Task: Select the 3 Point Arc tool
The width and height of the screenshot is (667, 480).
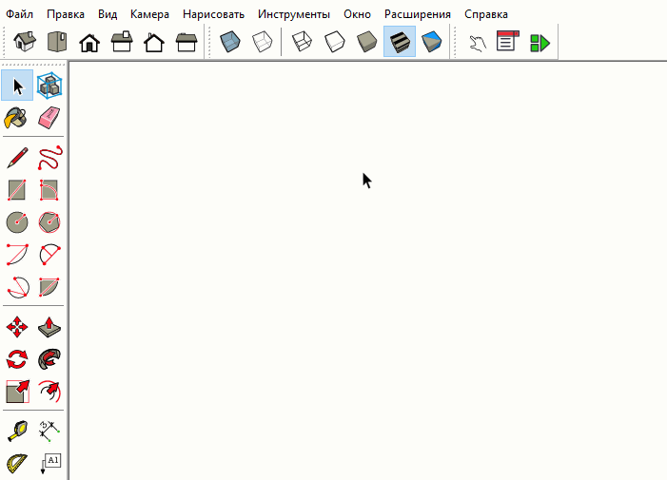Action: 17,287
